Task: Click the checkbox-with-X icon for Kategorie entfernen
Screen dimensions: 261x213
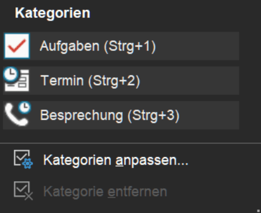Action: (23, 191)
